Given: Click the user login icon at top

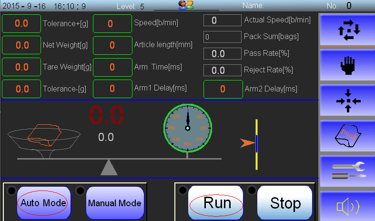Looking at the screenshot, I should (186, 6).
